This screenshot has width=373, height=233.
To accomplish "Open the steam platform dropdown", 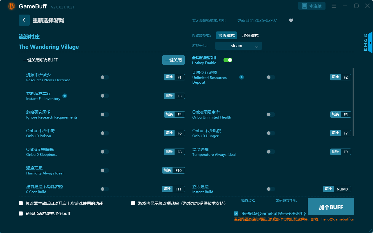I will (239, 46).
